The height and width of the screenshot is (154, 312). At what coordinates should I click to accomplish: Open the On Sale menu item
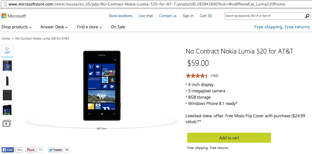tap(118, 27)
